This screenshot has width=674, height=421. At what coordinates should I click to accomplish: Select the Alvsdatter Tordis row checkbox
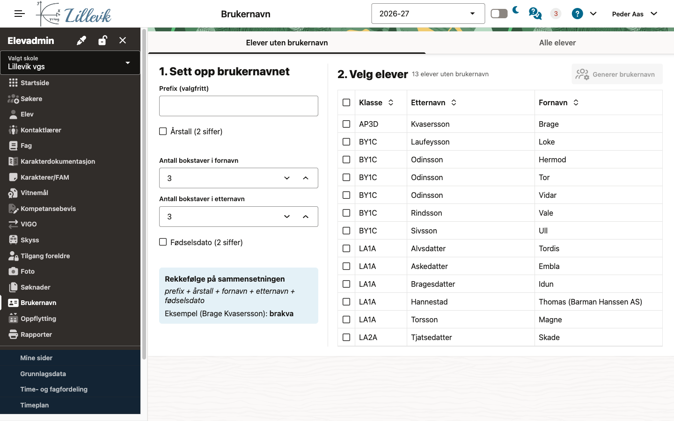(x=346, y=248)
